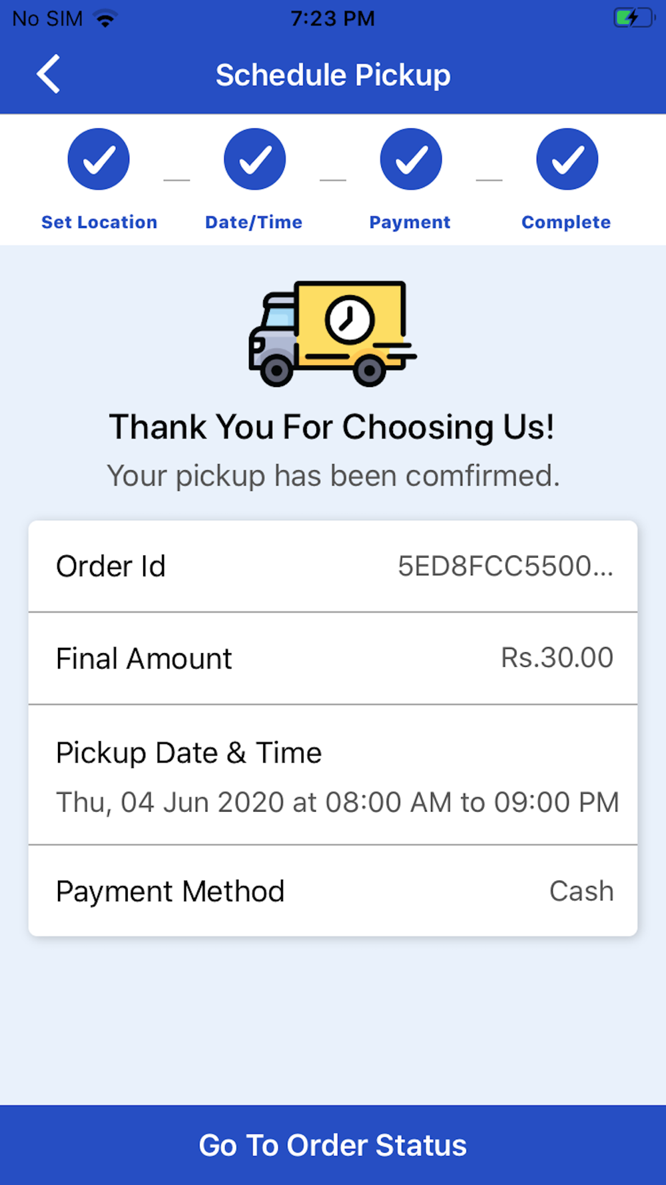The image size is (666, 1185).
Task: Go To Order Status button
Action: (333, 1145)
